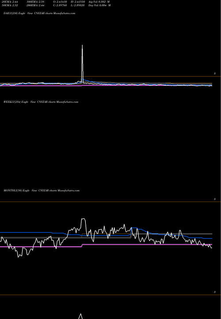Viewport: 221px width, 319px height.
Task: Click the Day Vol value text
Action: [x=99, y=5]
